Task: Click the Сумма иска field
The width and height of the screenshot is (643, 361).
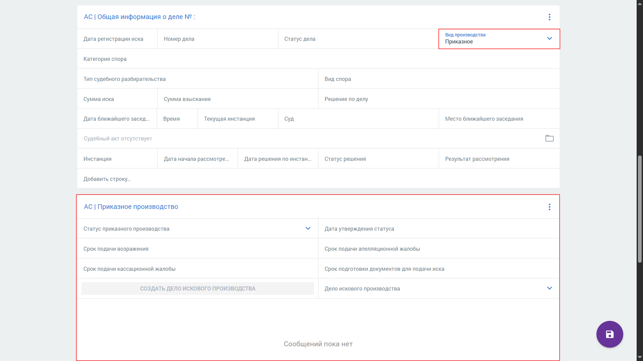Action: click(x=117, y=99)
